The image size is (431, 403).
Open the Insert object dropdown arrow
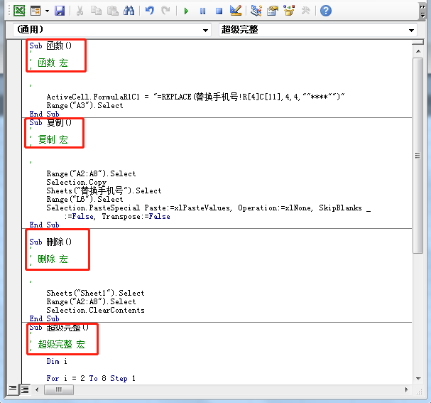(47, 11)
